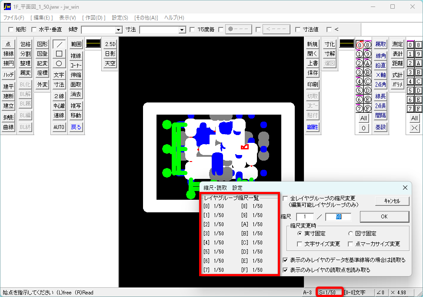Check 全レイヤグループの縮尺変更 option
This screenshot has width=423, height=297.
click(285, 198)
